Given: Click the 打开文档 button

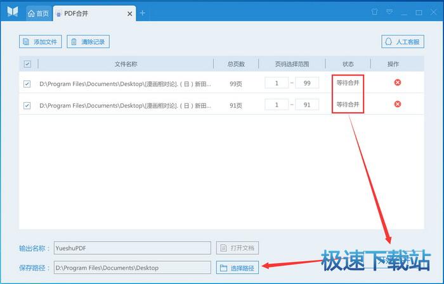Looking at the screenshot, I should click(x=237, y=248).
